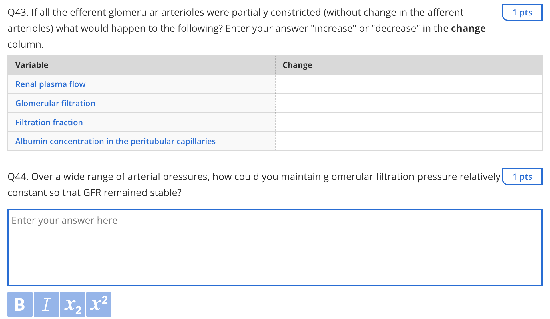This screenshot has width=550, height=319.
Task: Follow the Albumin concentration in peritubular capillaries link
Action: pos(115,141)
